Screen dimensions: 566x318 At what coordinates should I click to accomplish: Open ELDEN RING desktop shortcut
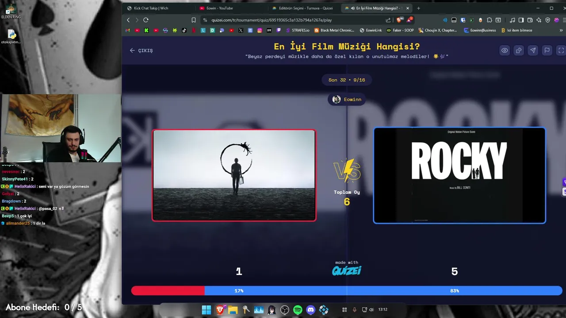tap(11, 12)
